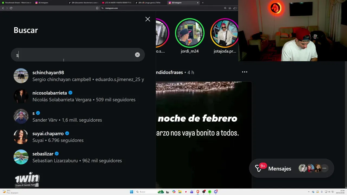Open post options three-dot menu

click(x=245, y=72)
